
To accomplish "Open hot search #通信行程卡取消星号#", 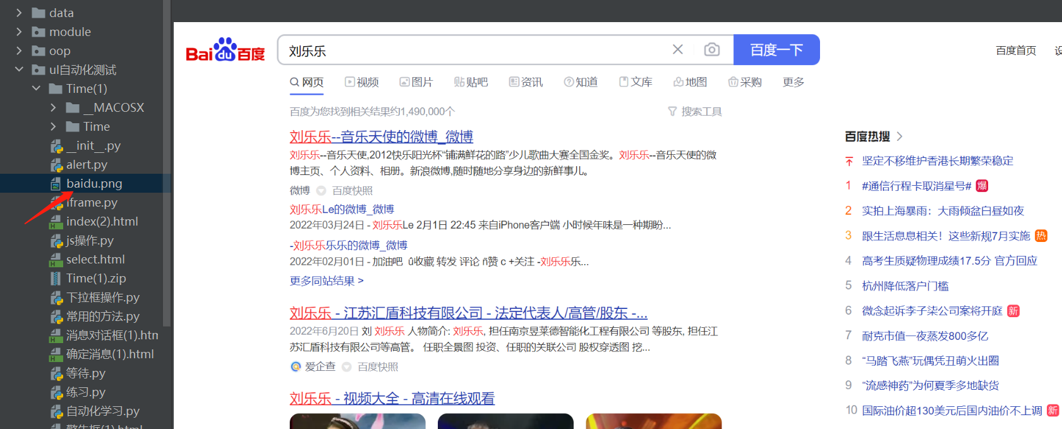I will [917, 186].
